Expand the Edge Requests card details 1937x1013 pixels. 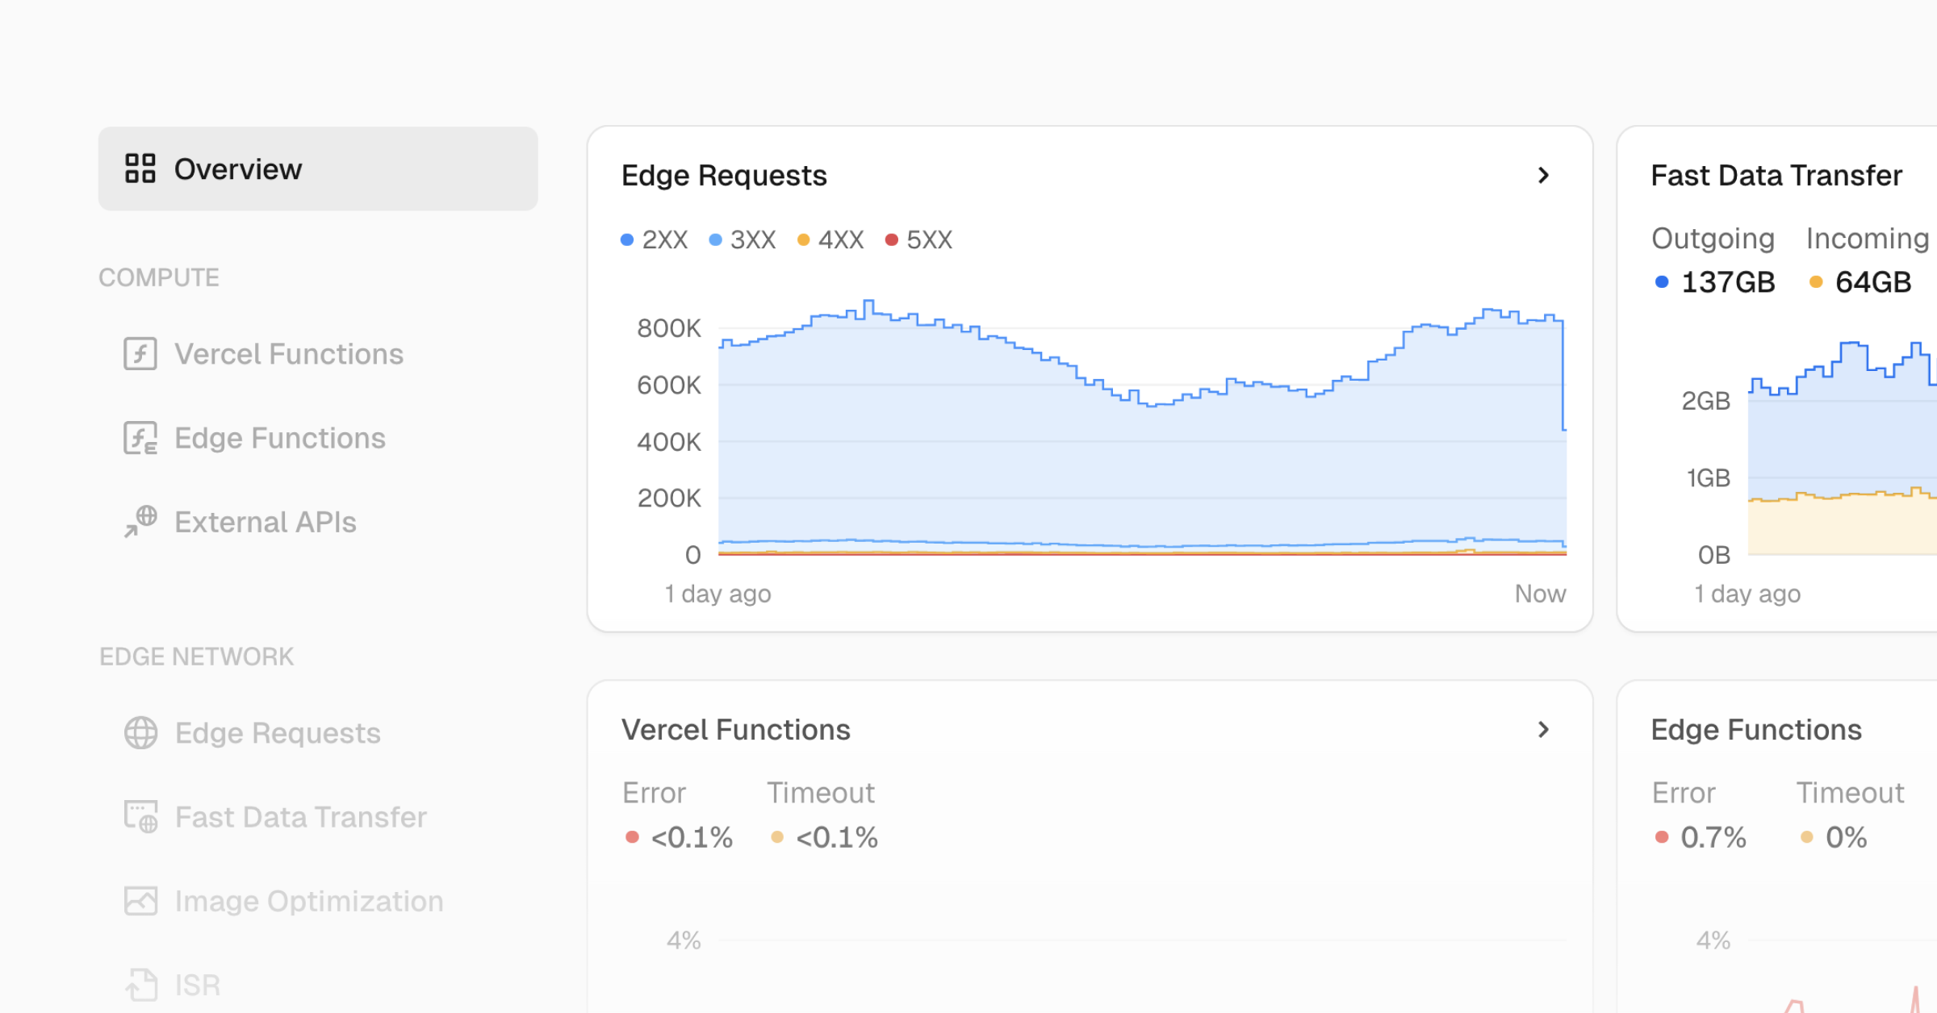(x=1544, y=175)
